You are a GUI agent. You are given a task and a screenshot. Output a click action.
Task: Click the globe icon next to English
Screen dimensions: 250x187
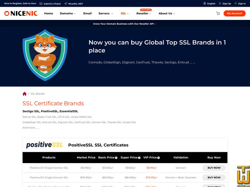tap(205, 3)
